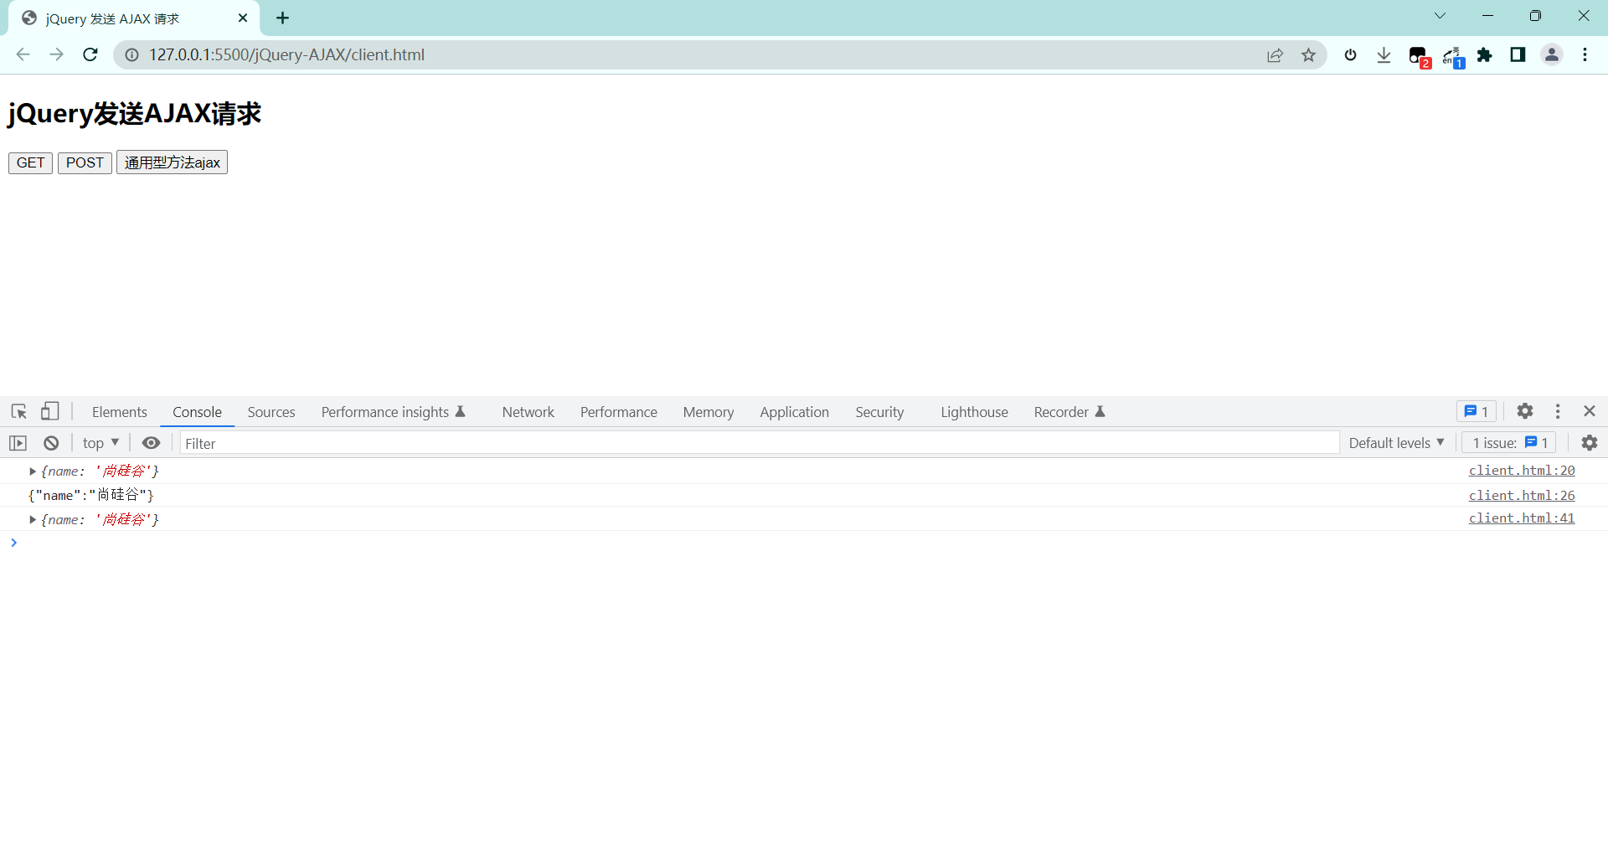Switch to the Network tab
This screenshot has height=850, width=1608.
(x=528, y=412)
